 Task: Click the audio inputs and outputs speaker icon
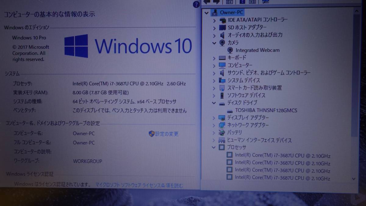point(222,35)
